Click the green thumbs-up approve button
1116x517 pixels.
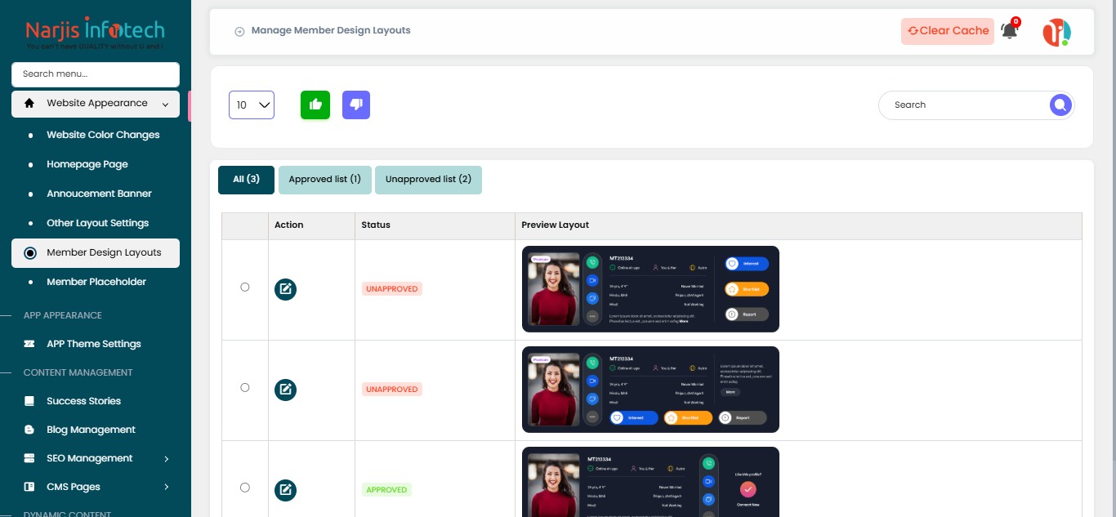[315, 105]
